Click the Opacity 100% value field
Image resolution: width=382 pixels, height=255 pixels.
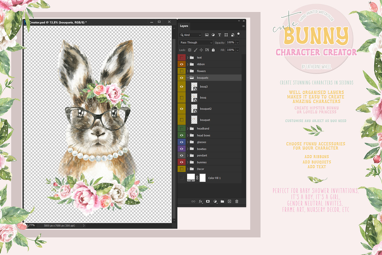[x=230, y=42]
